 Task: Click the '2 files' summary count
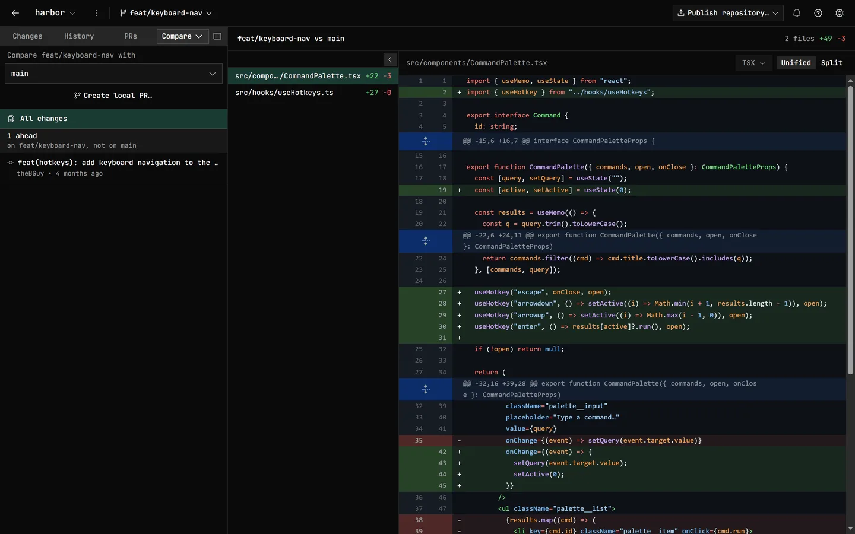tap(799, 39)
